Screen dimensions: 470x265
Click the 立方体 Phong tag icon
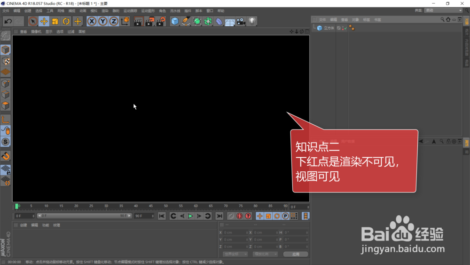tap(352, 28)
